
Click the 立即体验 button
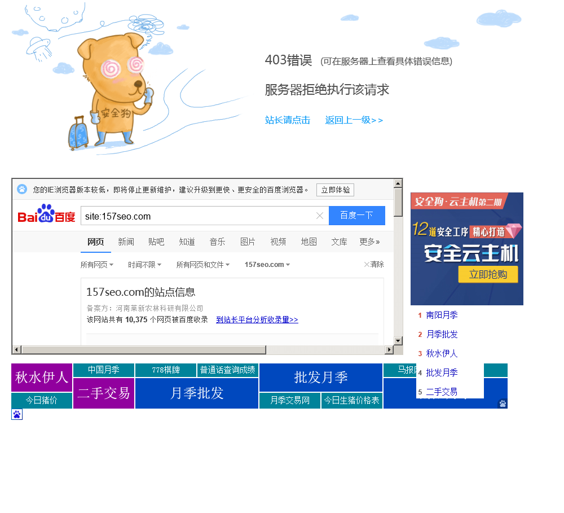point(335,190)
